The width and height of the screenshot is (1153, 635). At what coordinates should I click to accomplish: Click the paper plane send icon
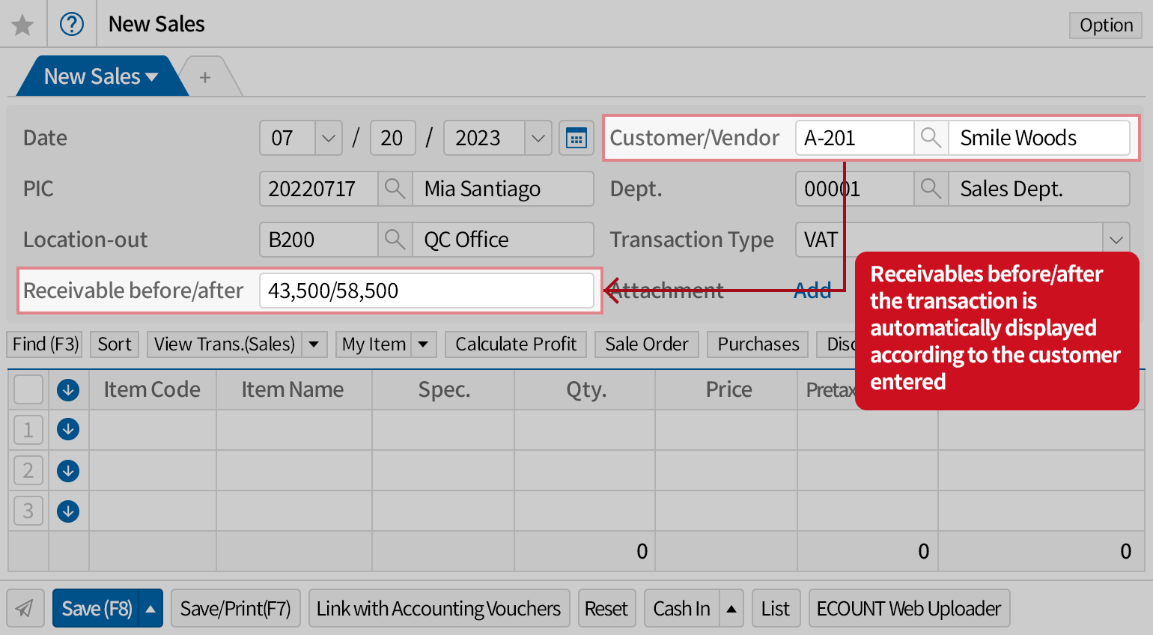click(25, 608)
